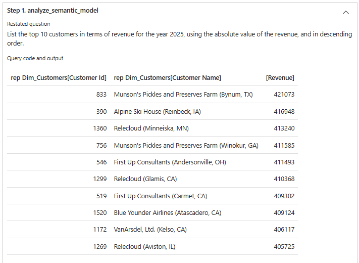The image size is (359, 263).
Task: Collapse the Step 1 analyze_semantic_model panel
Action: [346, 12]
